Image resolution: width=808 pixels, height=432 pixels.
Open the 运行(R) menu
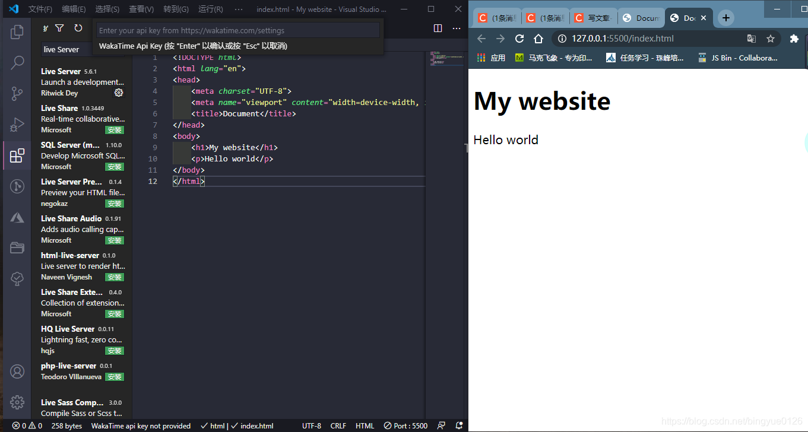(211, 9)
